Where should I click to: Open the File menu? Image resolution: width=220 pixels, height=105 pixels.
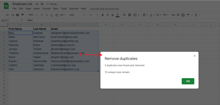pos(14,9)
